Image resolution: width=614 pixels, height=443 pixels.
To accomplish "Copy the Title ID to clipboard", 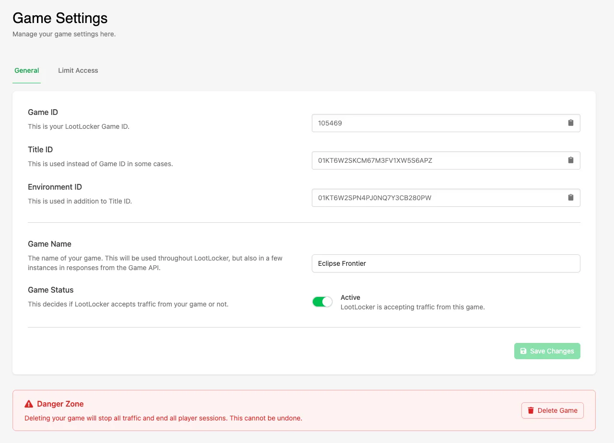I will (x=571, y=160).
